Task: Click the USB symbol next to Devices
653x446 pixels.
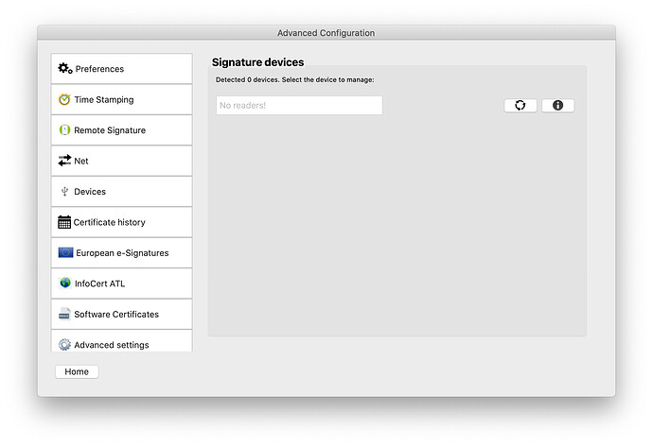Action: point(64,192)
